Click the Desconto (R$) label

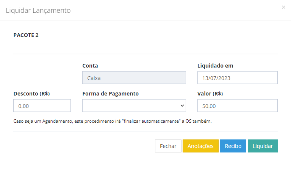point(31,94)
